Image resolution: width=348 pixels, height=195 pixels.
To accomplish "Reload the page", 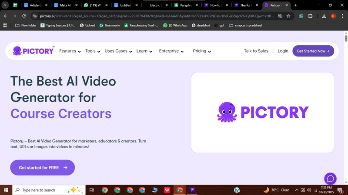I will pos(25,16).
